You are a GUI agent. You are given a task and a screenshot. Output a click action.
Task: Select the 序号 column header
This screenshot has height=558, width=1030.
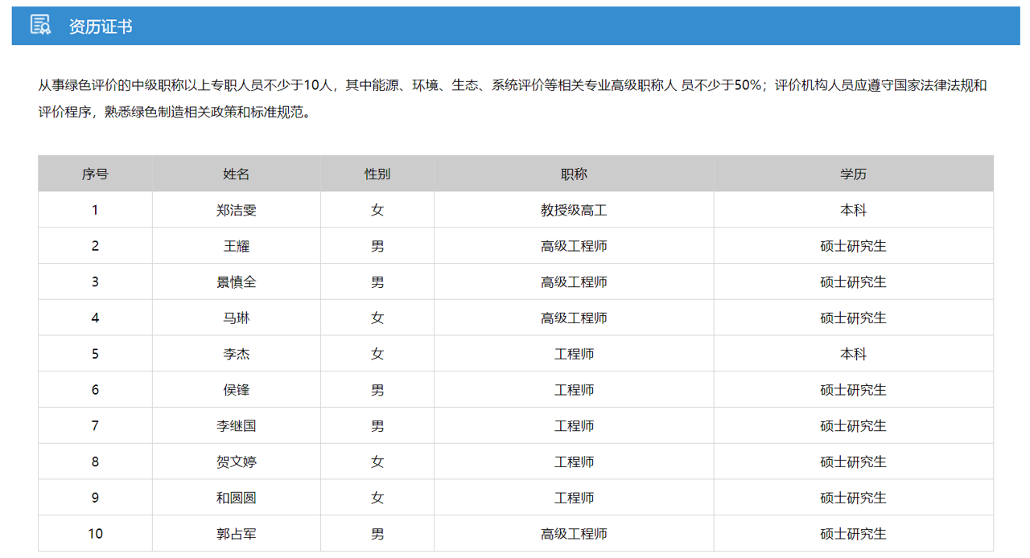(95, 174)
